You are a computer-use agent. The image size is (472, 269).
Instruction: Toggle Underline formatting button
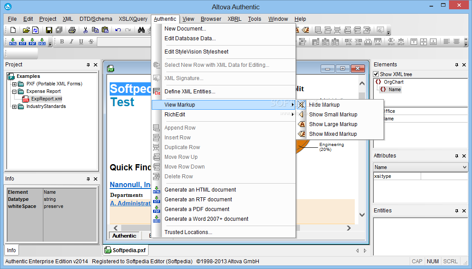point(81,42)
